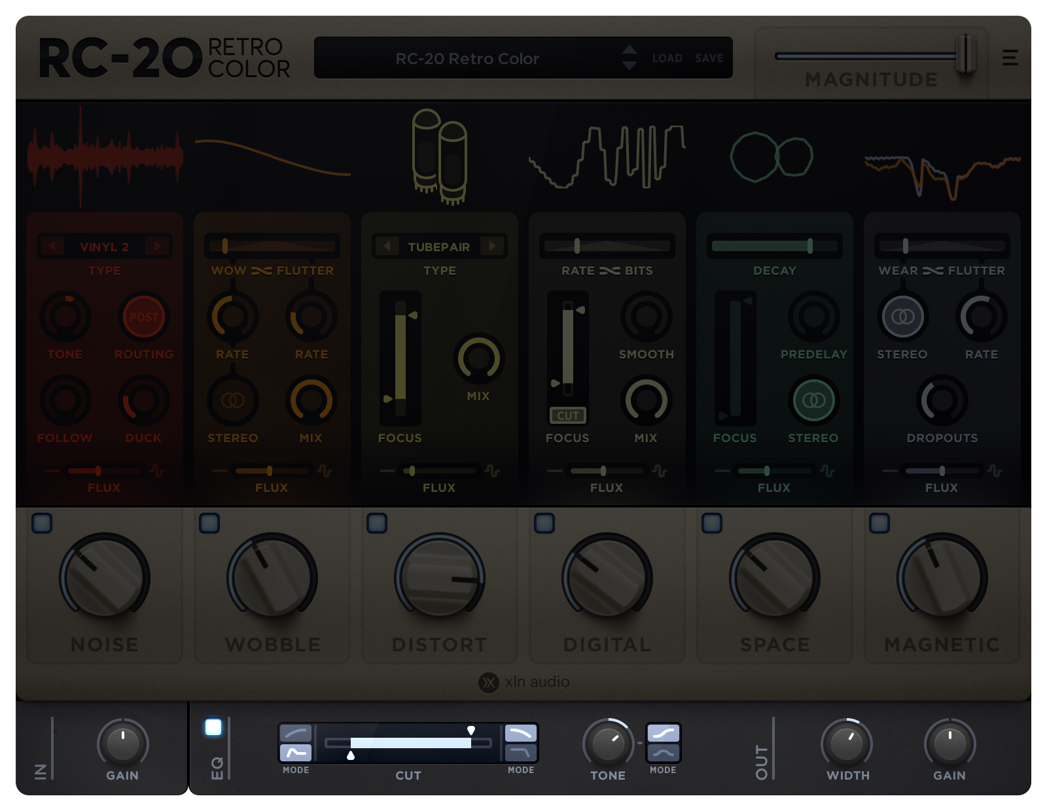The image size is (1047, 811).
Task: Click the Noise FOLLOW knob
Action: 65,400
